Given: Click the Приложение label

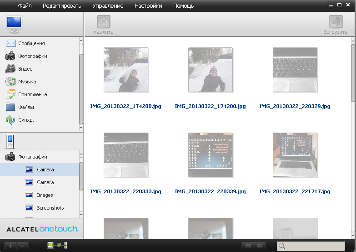Looking at the screenshot, I should (33, 94).
